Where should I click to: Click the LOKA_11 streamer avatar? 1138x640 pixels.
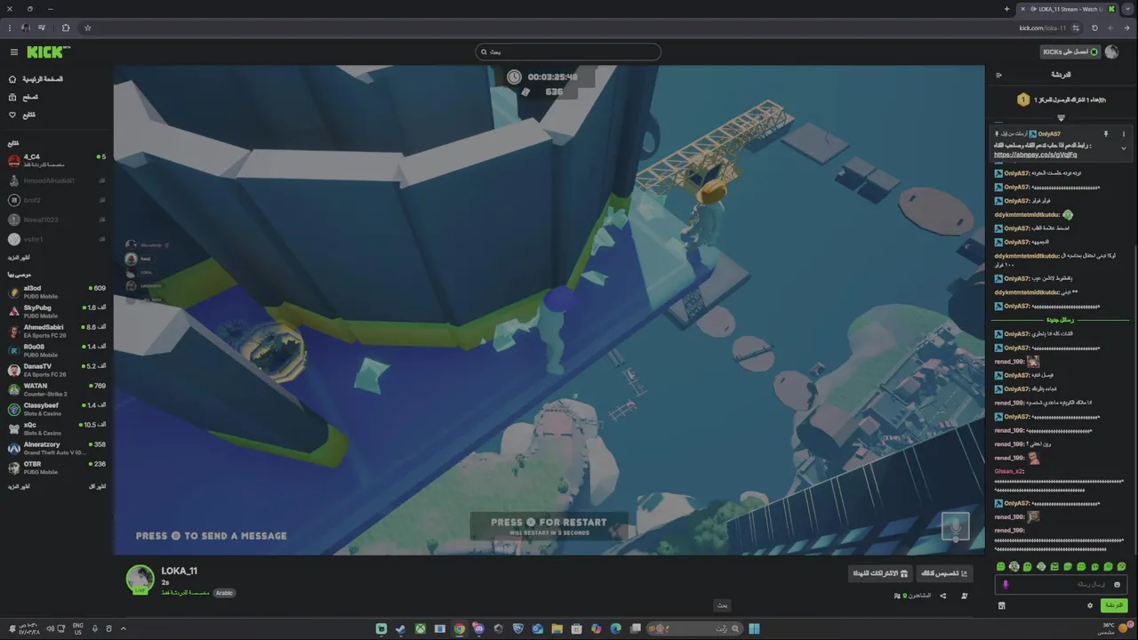[x=140, y=579]
